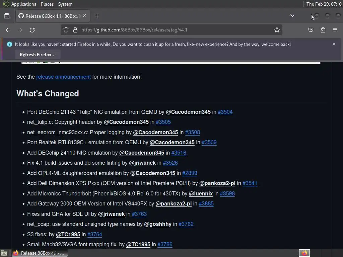Open pull request #3505 link

(x=163, y=122)
